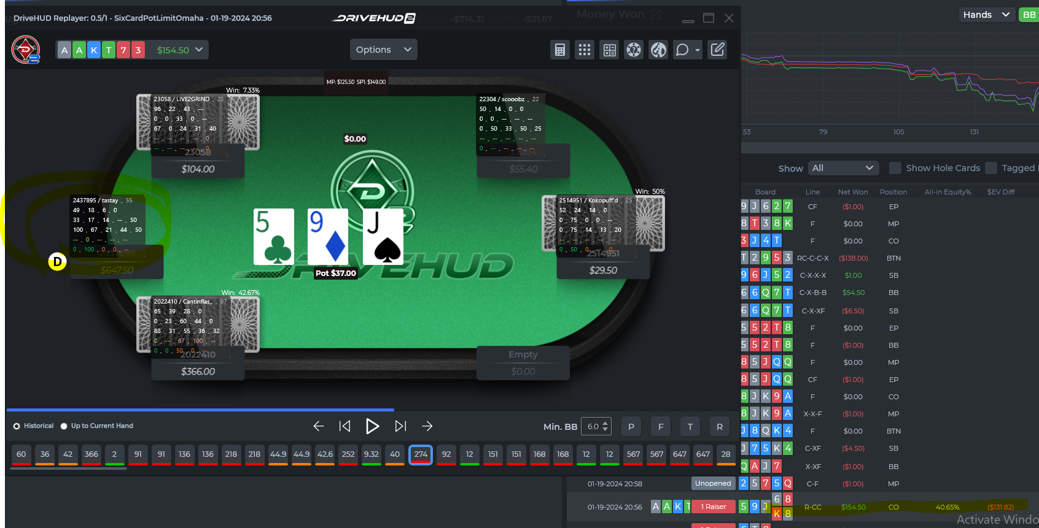Open the plus-minus math operations icon
This screenshot has width=1039, height=528.
coord(609,50)
